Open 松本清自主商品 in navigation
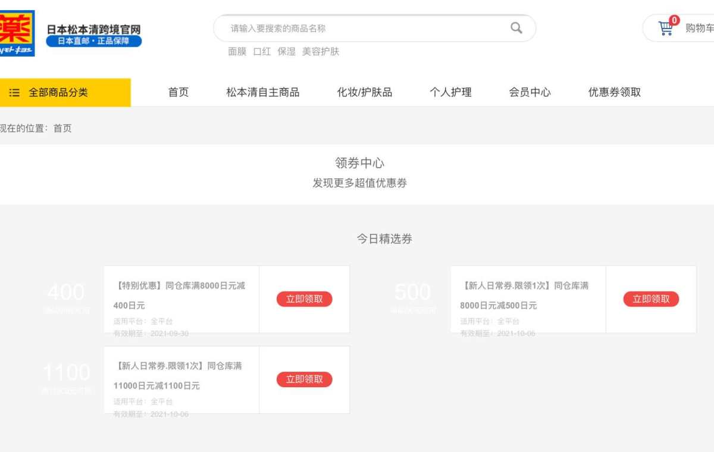 pyautogui.click(x=262, y=92)
